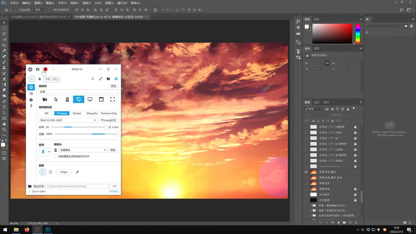416x234 pixels.
Task: Click the hue spectrum slider in color panel
Action: click(x=357, y=33)
